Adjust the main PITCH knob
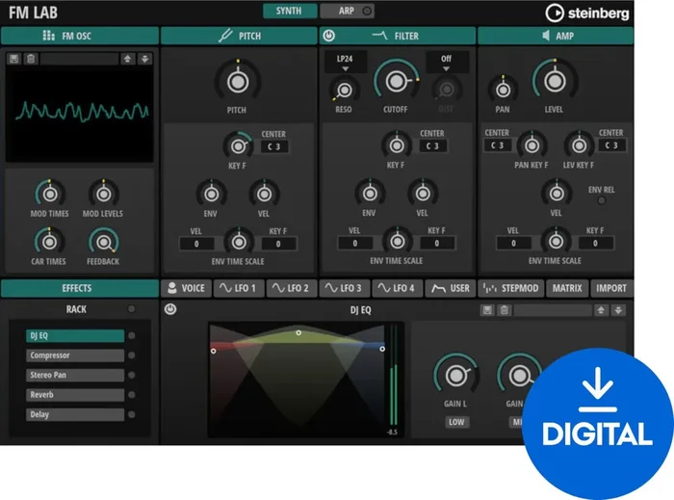Screen dimensions: 674x500 tap(238, 82)
